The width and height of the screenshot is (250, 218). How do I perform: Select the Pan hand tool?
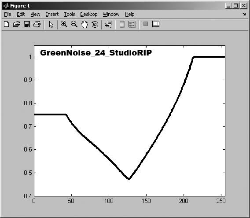pos(85,24)
